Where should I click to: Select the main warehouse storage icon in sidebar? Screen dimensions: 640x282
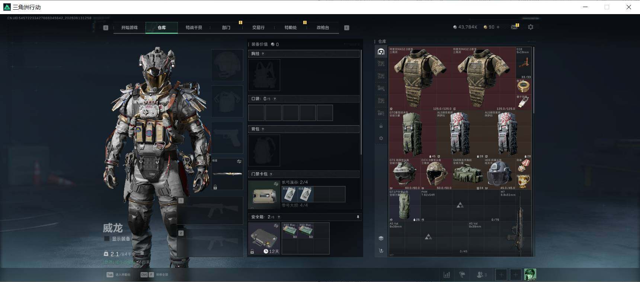[381, 52]
